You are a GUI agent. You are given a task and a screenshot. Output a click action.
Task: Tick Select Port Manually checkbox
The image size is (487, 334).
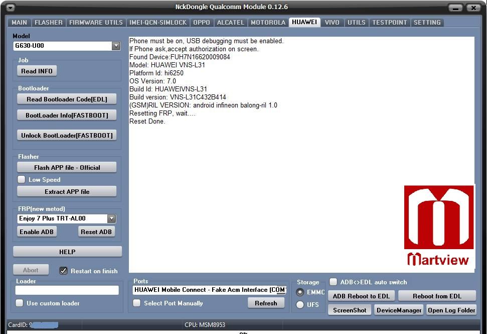click(x=136, y=303)
